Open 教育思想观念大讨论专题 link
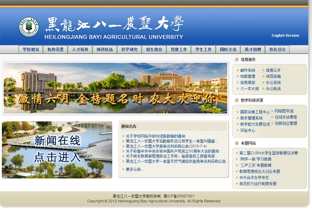This screenshot has height=214, width=312. click(x=260, y=171)
